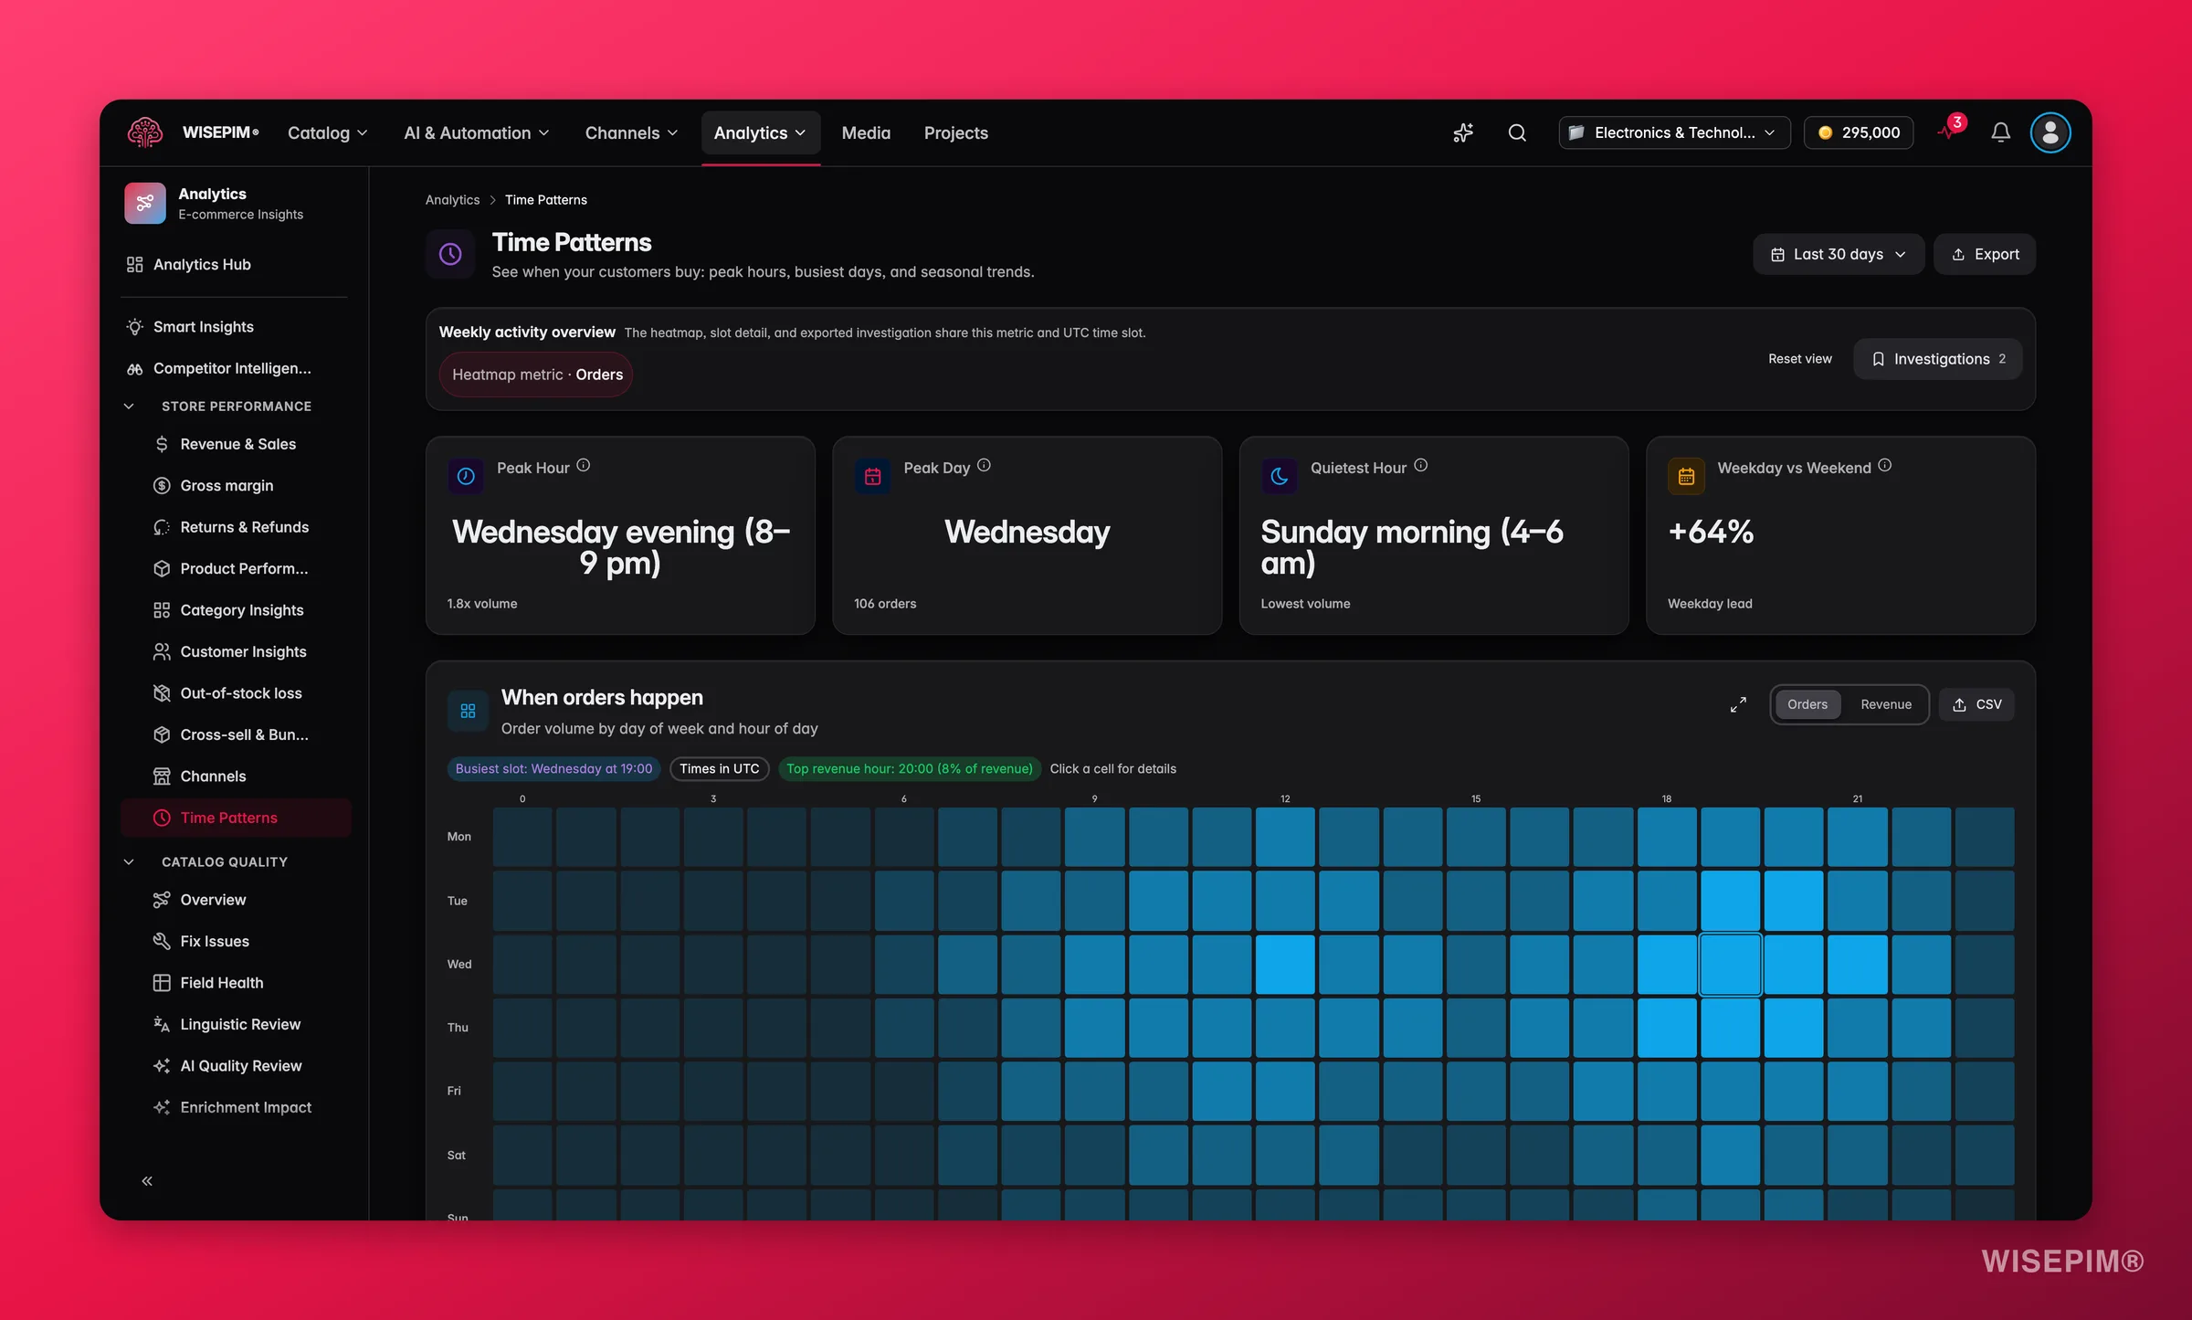Open Linguistic Review
This screenshot has width=2192, height=1320.
tap(236, 1024)
